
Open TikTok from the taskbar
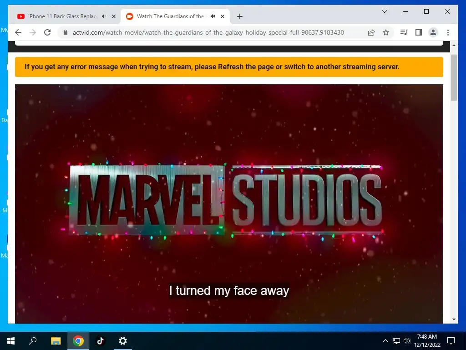point(101,341)
